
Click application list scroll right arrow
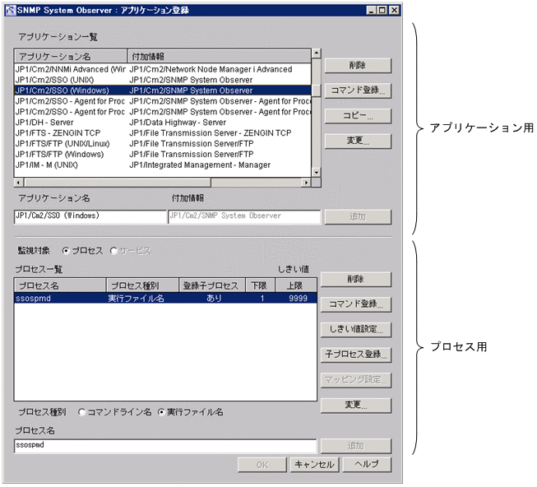[x=306, y=183]
